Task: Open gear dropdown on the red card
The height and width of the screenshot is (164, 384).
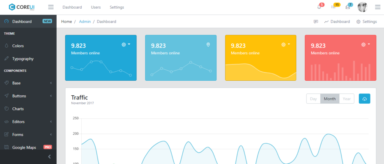Action: tap(365, 44)
